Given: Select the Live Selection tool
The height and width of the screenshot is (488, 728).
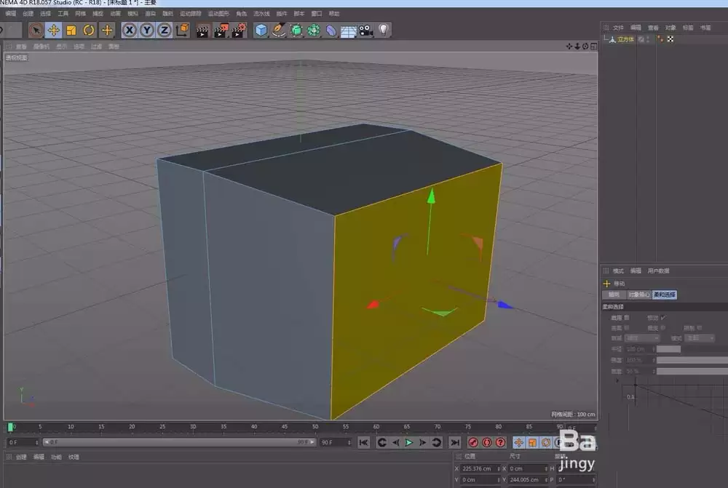Looking at the screenshot, I should [x=35, y=30].
